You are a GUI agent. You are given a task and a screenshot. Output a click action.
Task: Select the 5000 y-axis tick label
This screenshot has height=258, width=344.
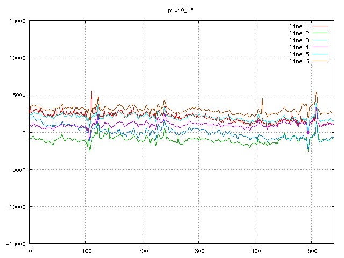coord(18,95)
